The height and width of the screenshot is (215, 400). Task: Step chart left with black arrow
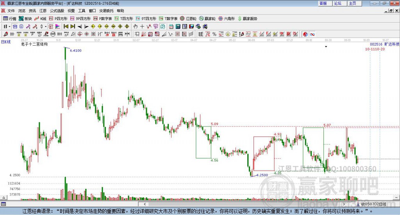[x=80, y=27]
